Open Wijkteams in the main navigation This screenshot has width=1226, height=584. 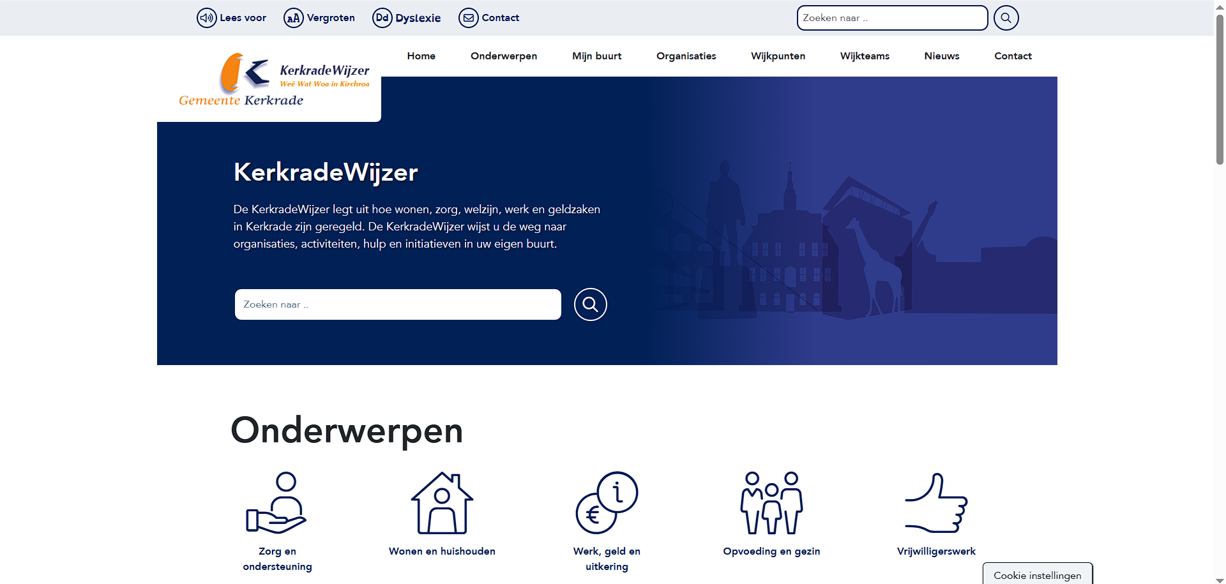(x=865, y=56)
